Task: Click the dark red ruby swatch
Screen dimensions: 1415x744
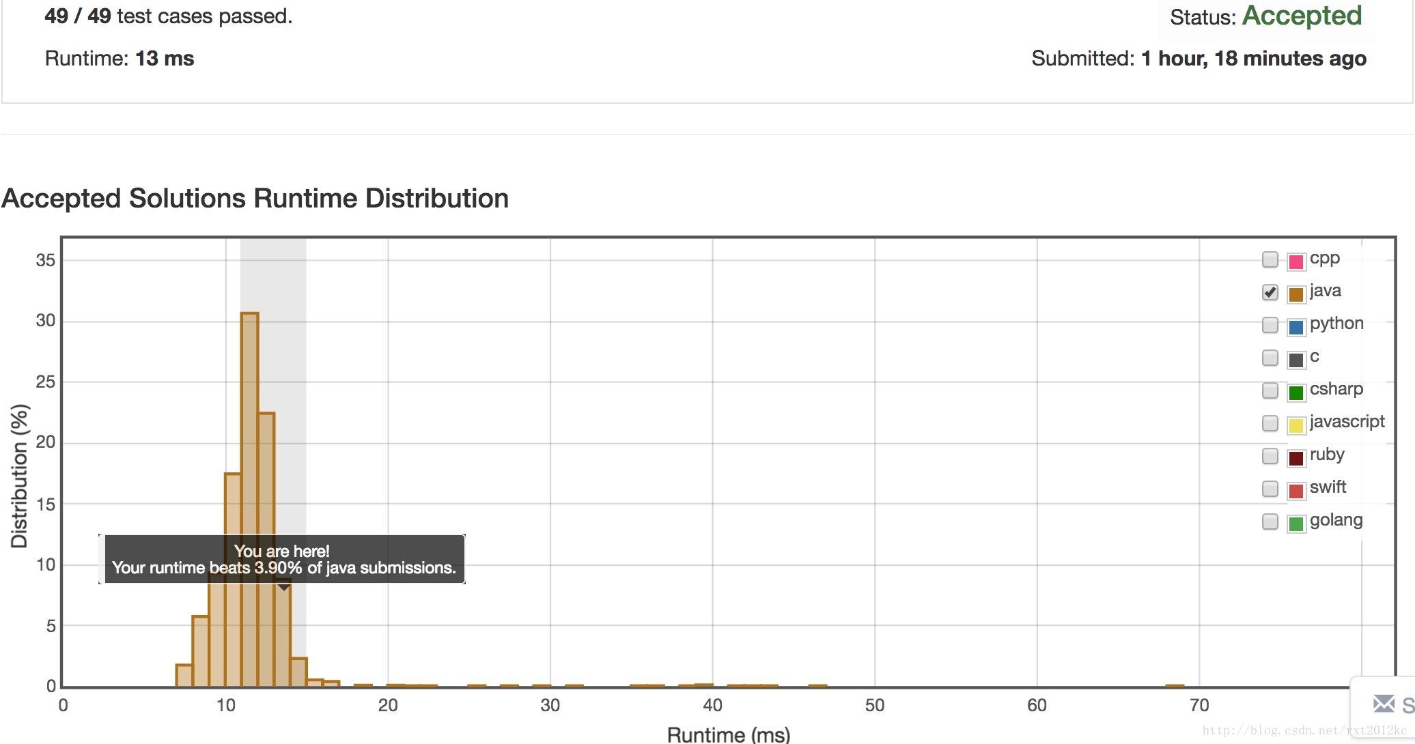Action: [1295, 458]
